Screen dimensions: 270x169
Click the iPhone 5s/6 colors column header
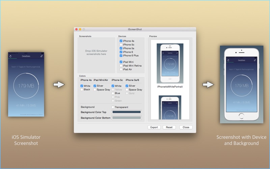[x=132, y=80]
